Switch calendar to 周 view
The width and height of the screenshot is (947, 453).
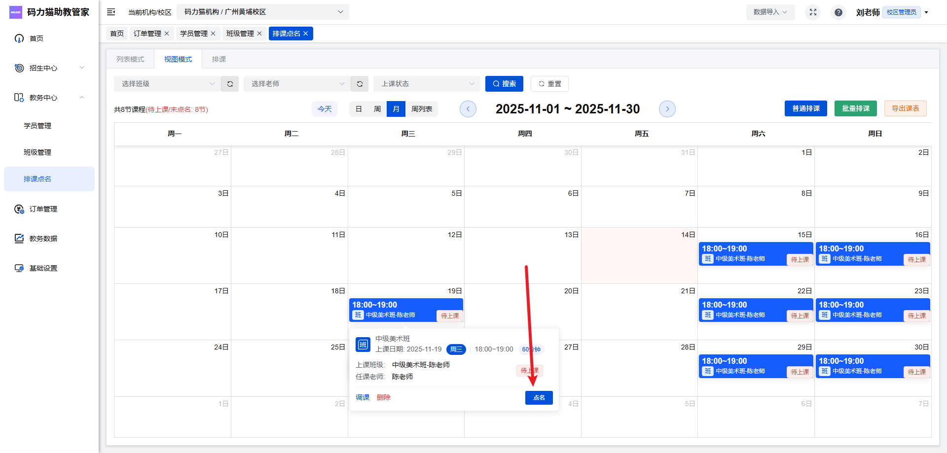(377, 109)
